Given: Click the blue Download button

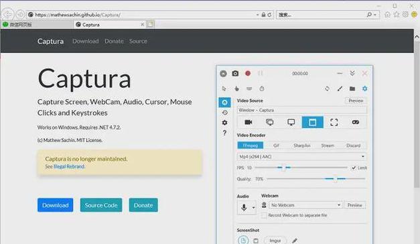Looking at the screenshot, I should 55,205.
